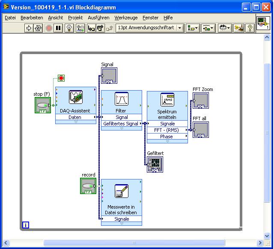The width and height of the screenshot is (274, 249).
Task: Click the Clean Up Diagram button
Action: click(239, 28)
